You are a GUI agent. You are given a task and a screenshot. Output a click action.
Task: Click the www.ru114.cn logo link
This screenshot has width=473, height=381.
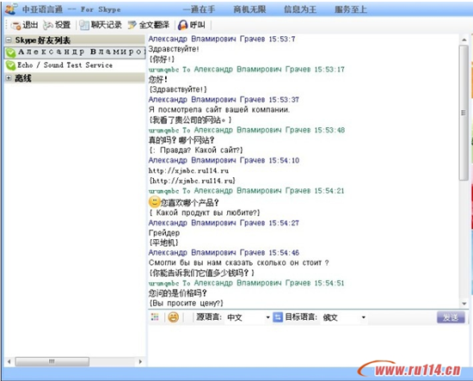(410, 369)
